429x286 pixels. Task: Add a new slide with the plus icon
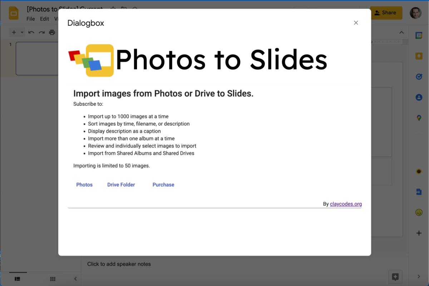(x=14, y=33)
